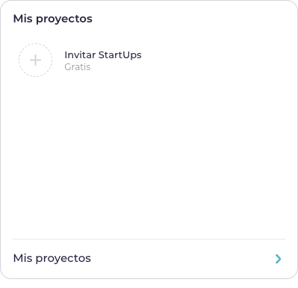Open Invitar StartUps option

103,55
